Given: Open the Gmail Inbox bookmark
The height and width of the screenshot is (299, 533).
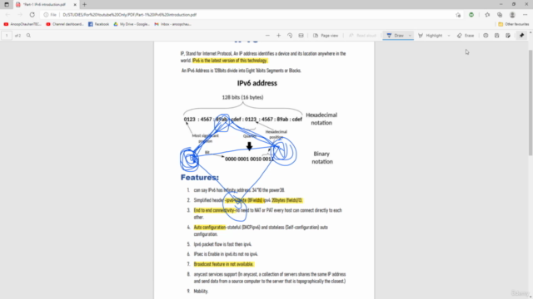Looking at the screenshot, I should tap(172, 24).
